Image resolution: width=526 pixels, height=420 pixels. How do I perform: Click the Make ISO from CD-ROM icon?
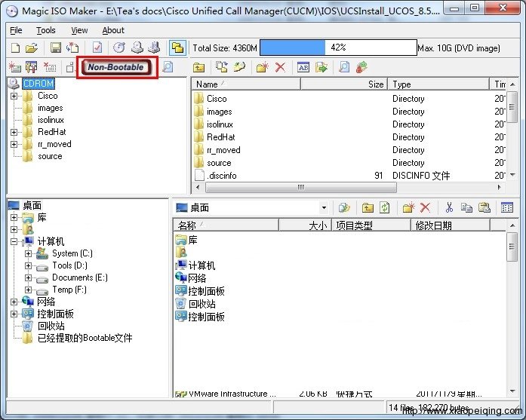click(x=137, y=48)
